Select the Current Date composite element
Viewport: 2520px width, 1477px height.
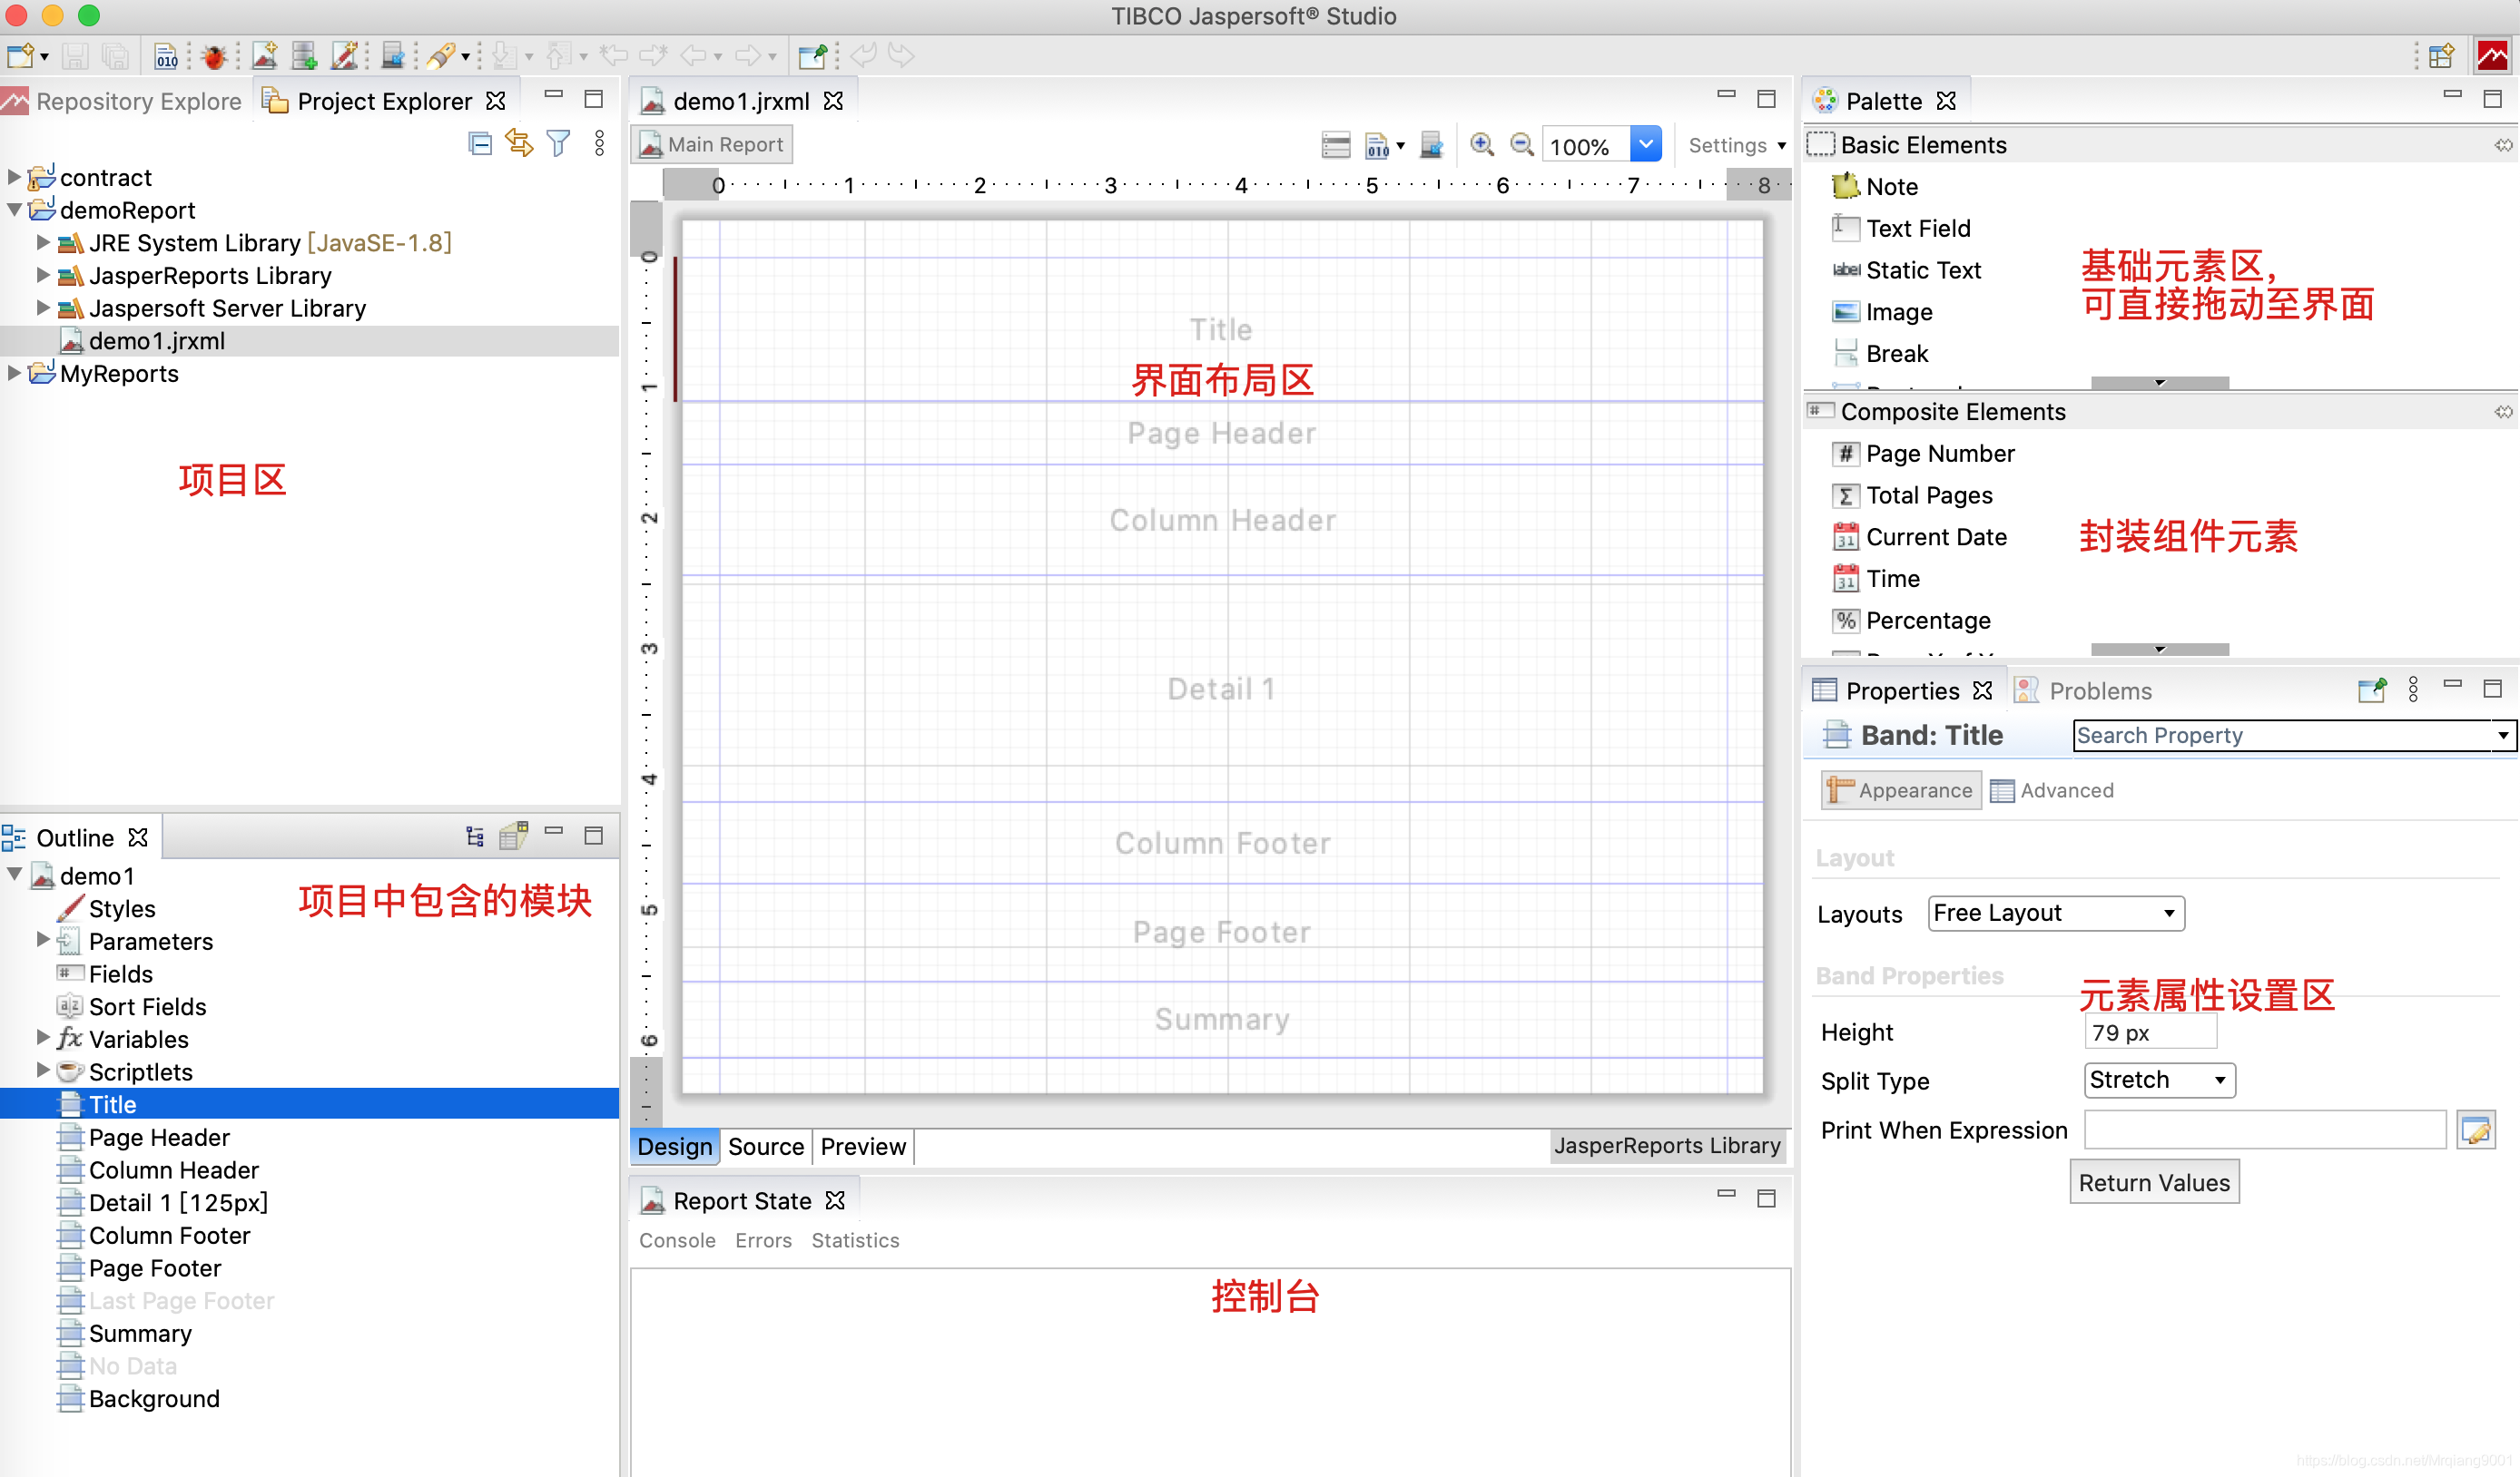pyautogui.click(x=1934, y=536)
